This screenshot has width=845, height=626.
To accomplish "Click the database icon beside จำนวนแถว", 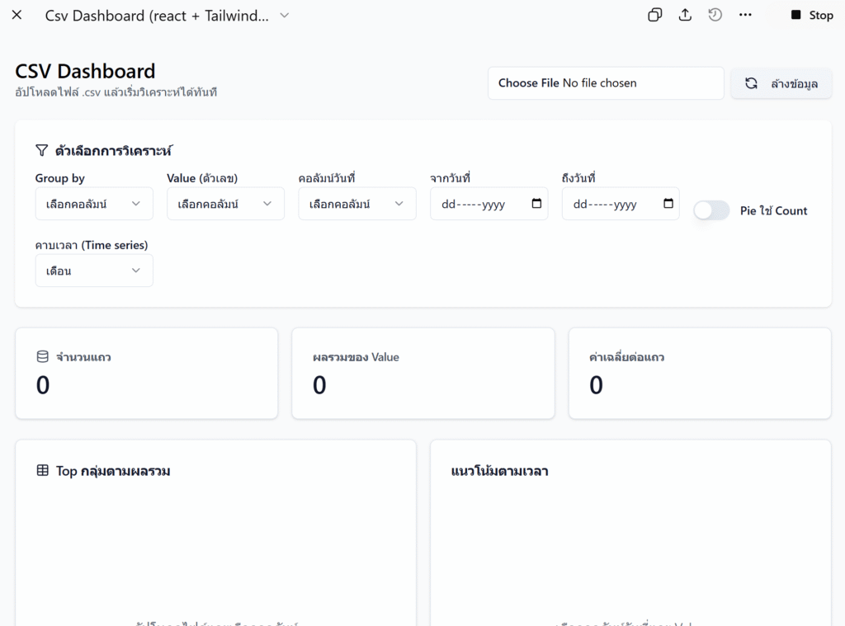I will tap(43, 357).
